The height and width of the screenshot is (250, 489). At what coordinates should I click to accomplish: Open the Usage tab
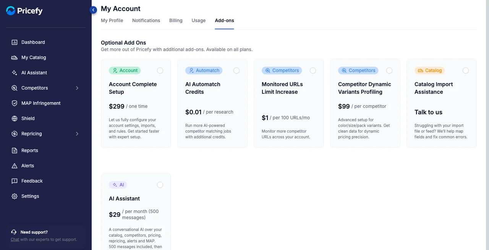pyautogui.click(x=199, y=21)
